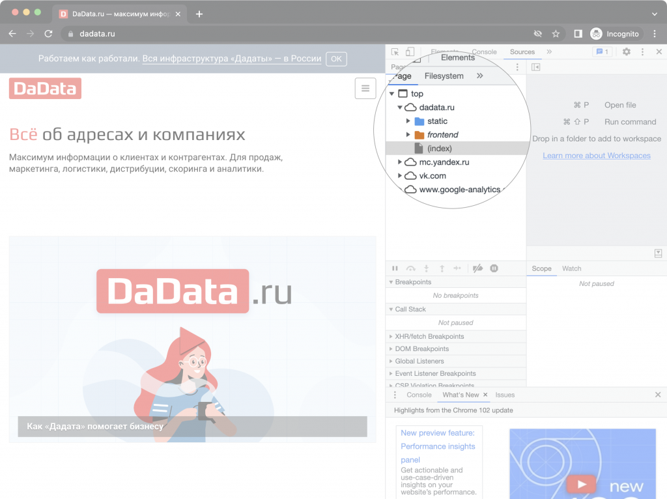Open the Learn more about Workspaces link
Viewport: 667px width, 499px height.
coord(597,156)
